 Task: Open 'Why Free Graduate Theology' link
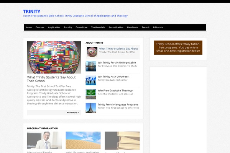[x=115, y=91]
